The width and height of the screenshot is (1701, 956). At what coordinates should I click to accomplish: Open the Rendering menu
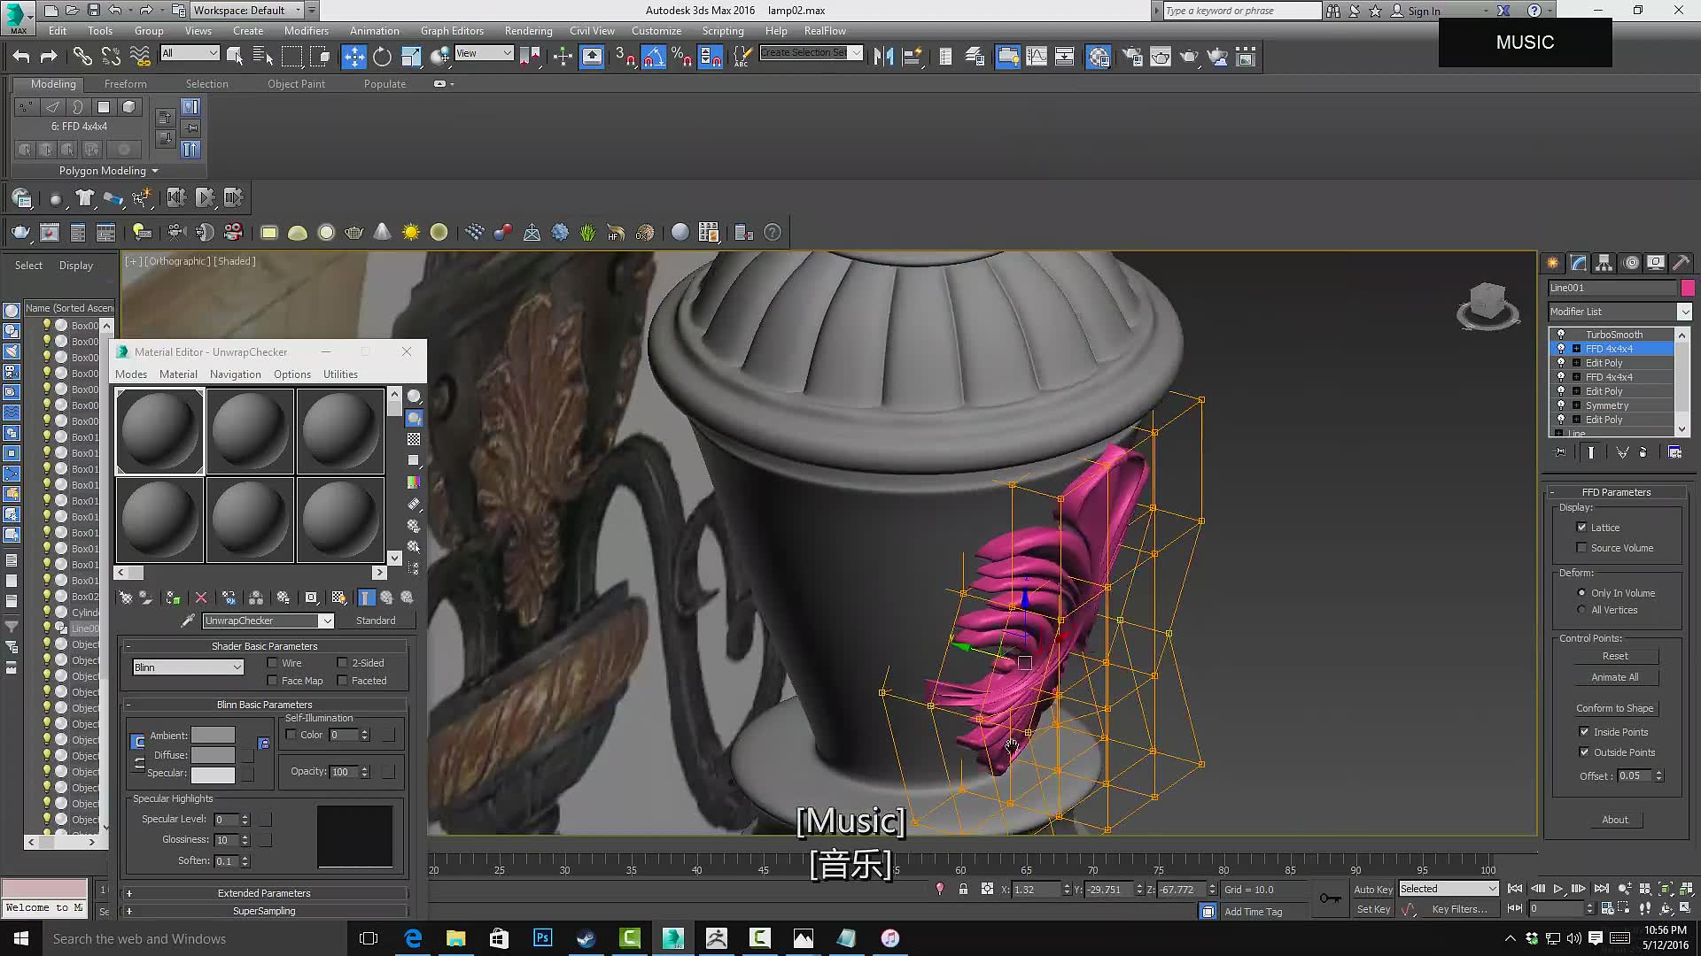pyautogui.click(x=529, y=31)
